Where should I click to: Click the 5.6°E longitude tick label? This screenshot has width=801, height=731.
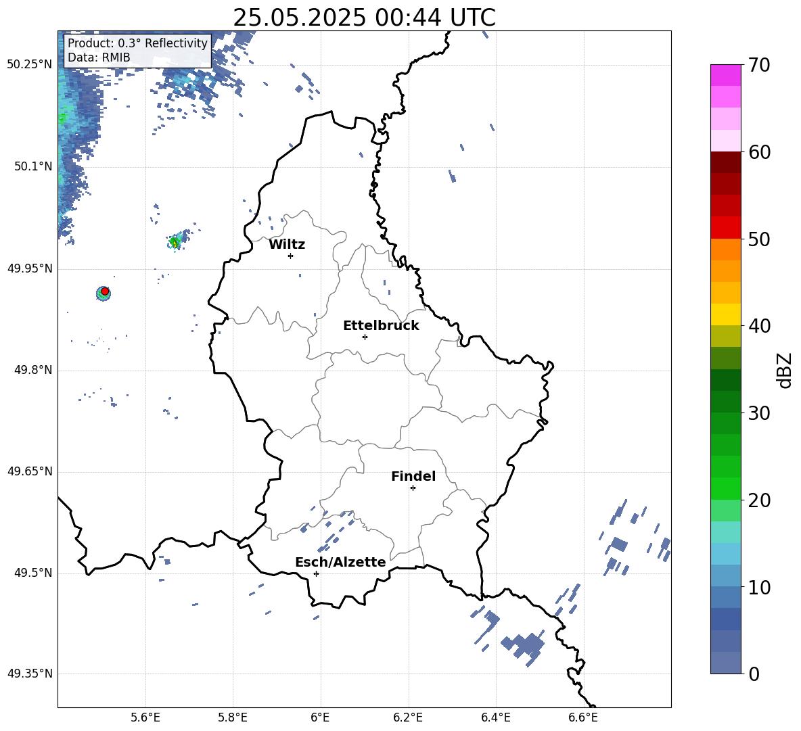(145, 718)
